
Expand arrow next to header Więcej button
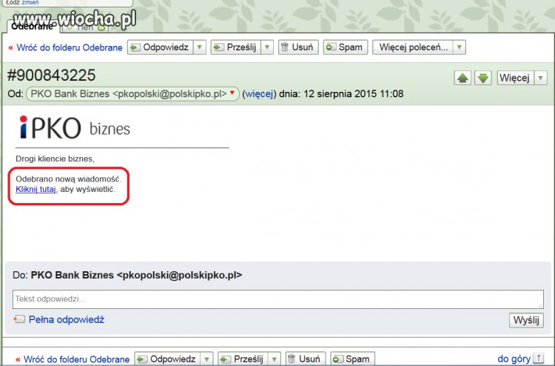click(540, 78)
